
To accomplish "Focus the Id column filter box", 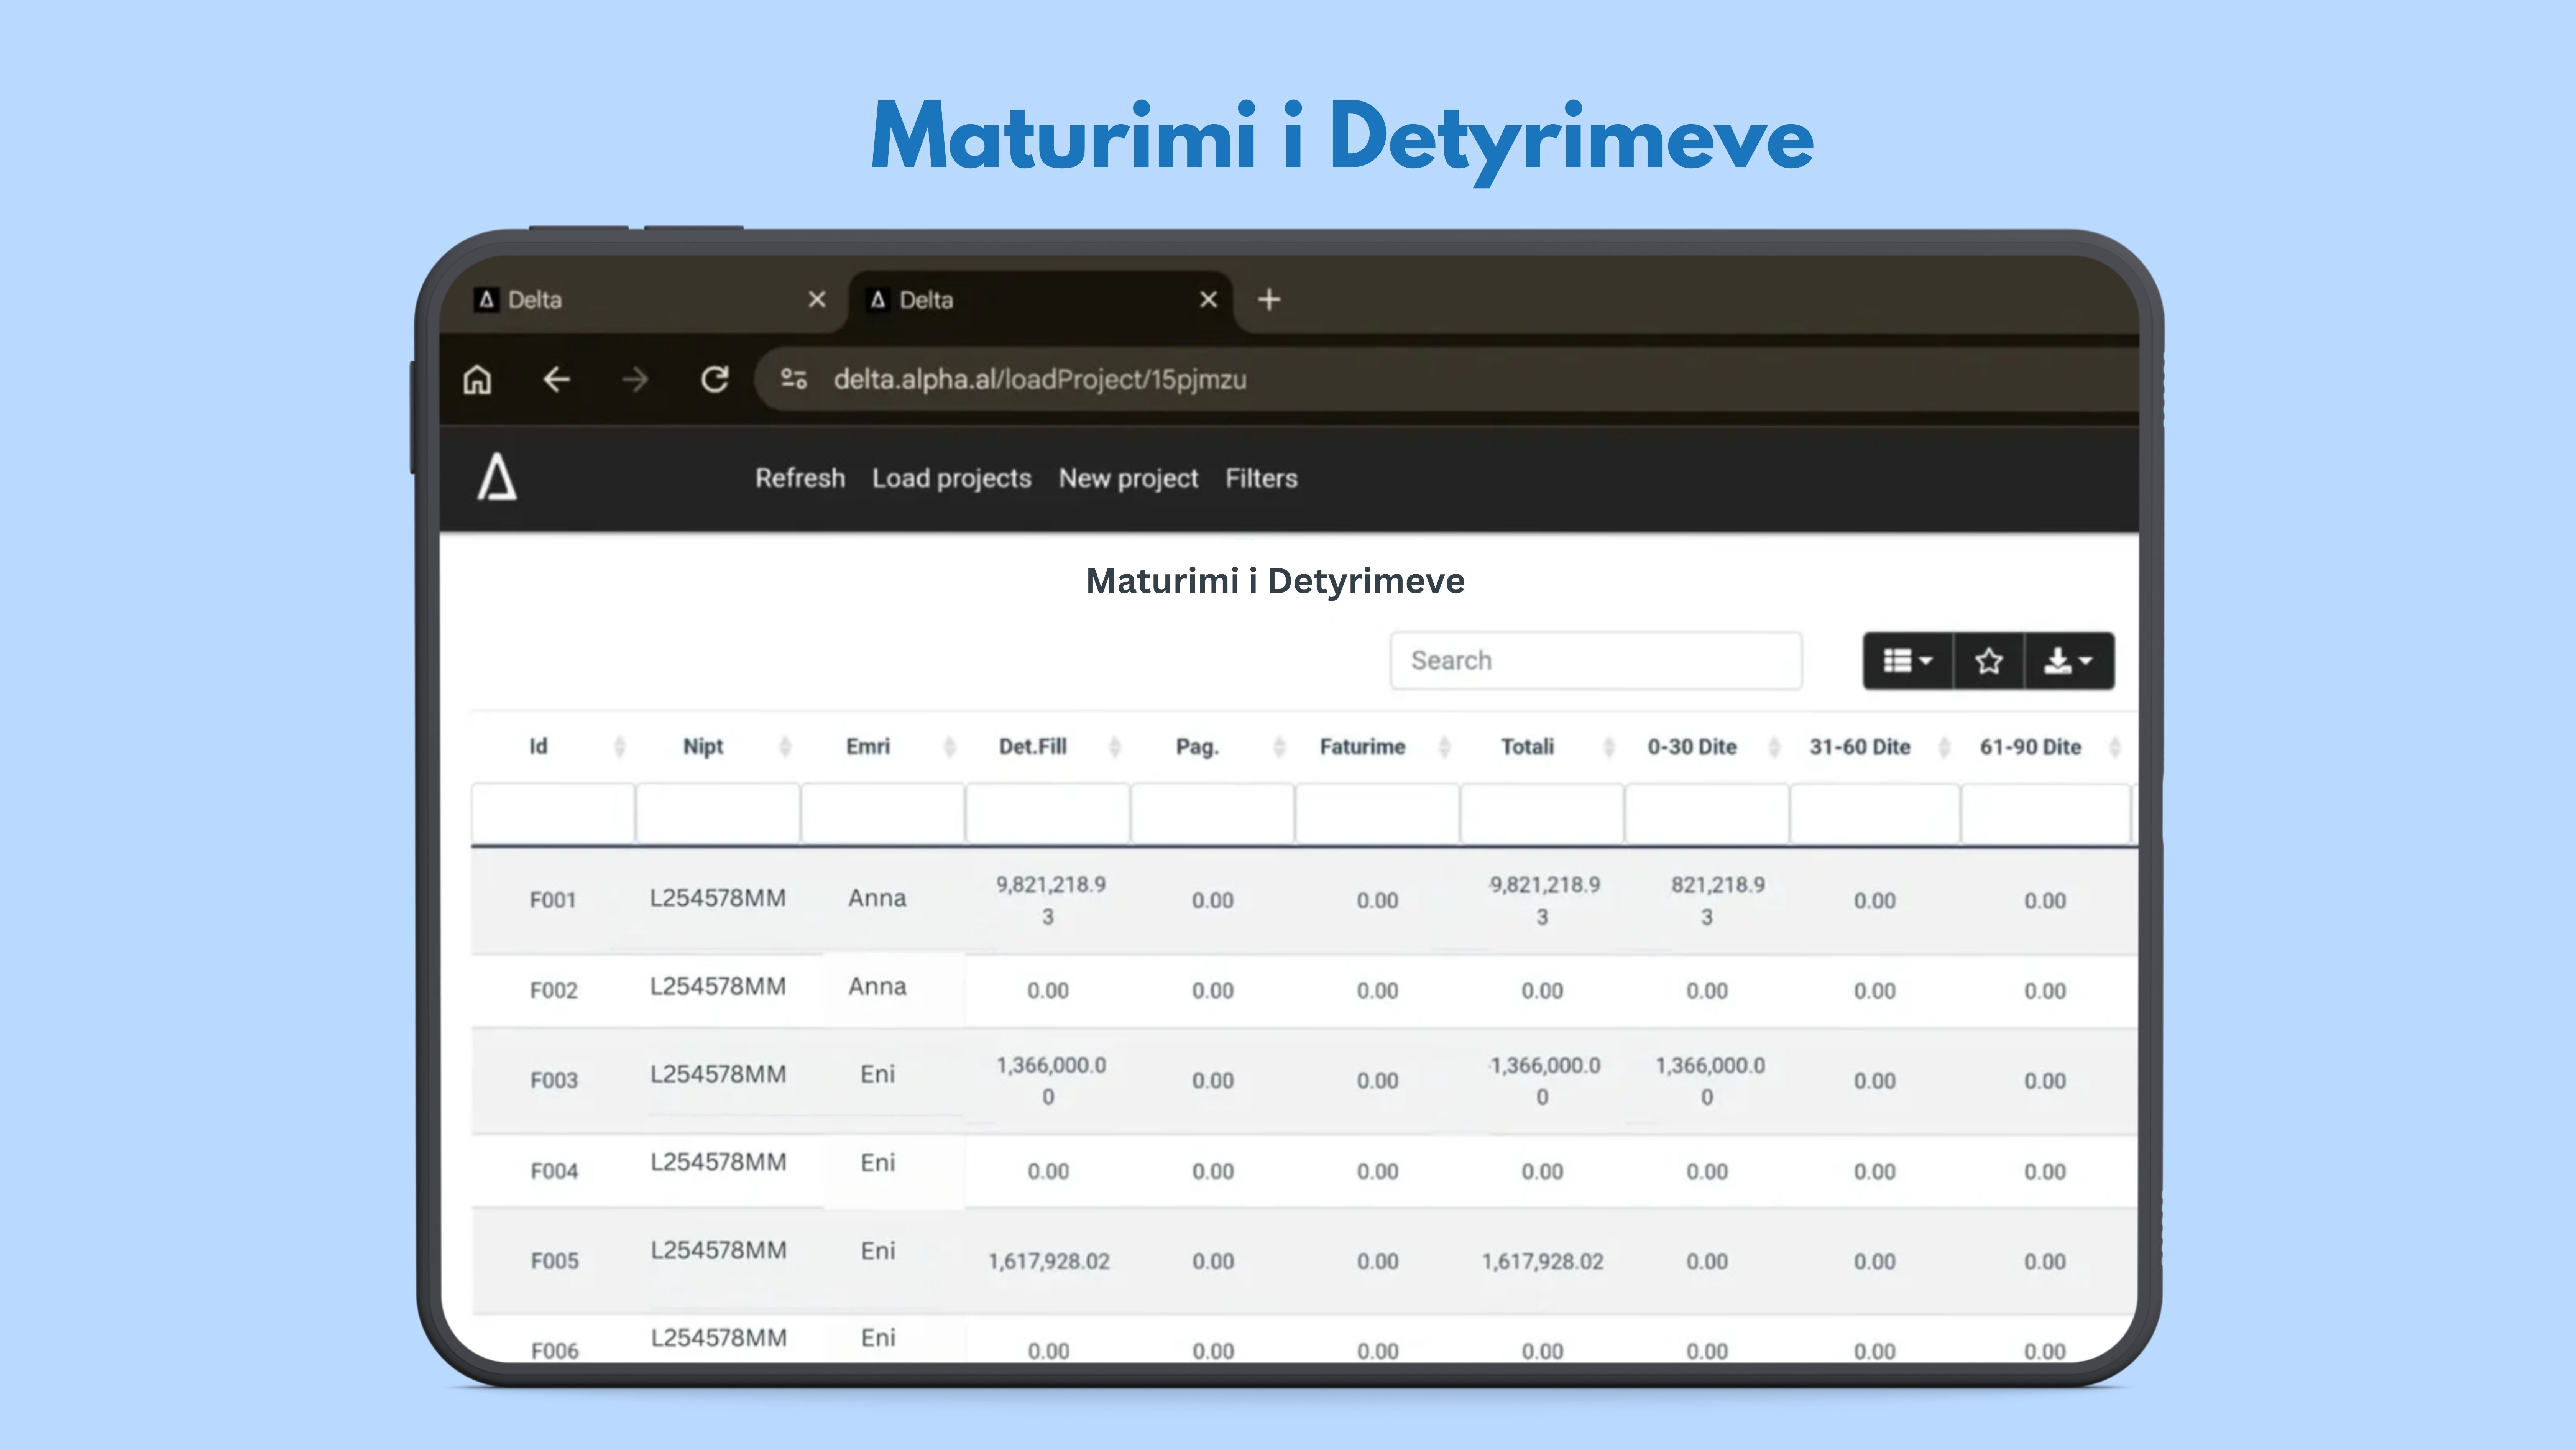I will pyautogui.click(x=553, y=814).
